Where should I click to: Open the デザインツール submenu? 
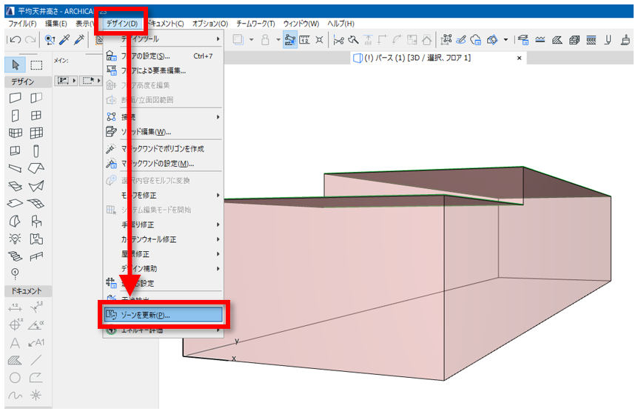click(163, 39)
